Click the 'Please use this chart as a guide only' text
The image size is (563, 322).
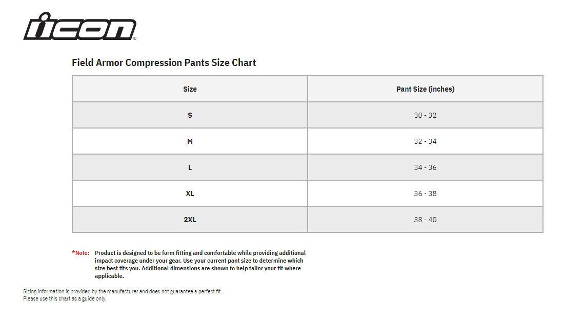coord(65,298)
